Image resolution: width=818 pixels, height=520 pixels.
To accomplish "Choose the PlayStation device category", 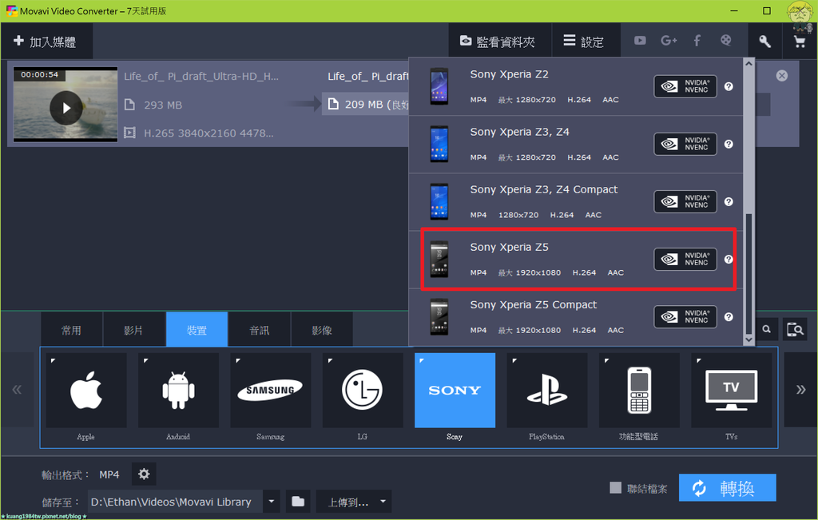I will [546, 390].
